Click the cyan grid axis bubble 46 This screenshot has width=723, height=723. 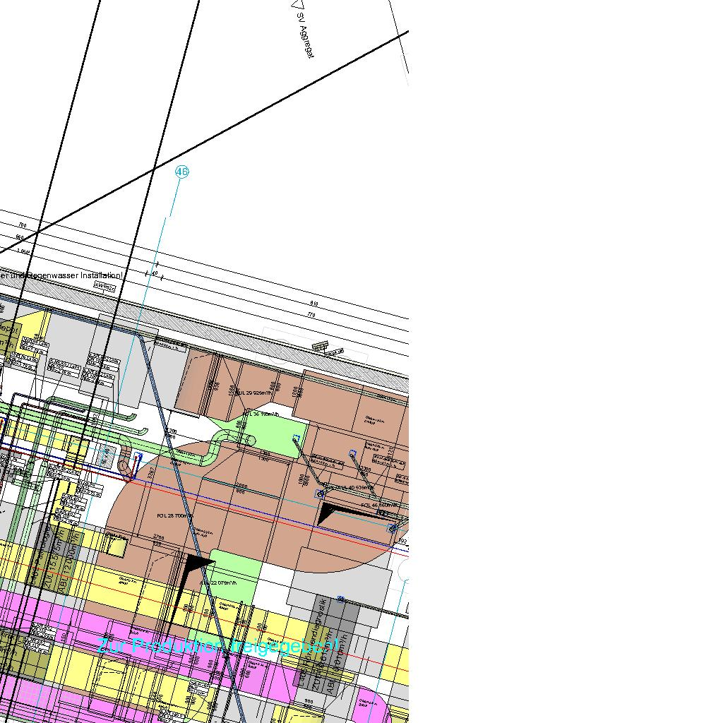(x=181, y=172)
